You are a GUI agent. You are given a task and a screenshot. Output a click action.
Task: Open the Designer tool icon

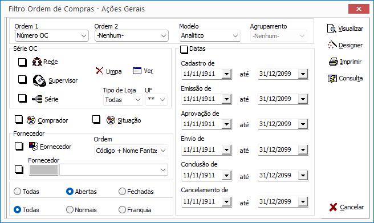click(x=332, y=45)
